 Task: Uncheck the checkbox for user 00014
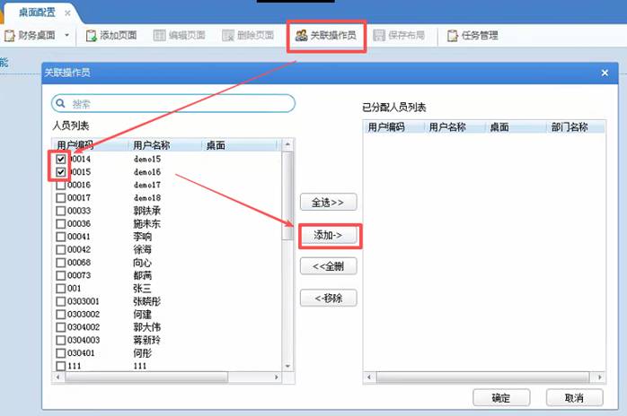(61, 159)
